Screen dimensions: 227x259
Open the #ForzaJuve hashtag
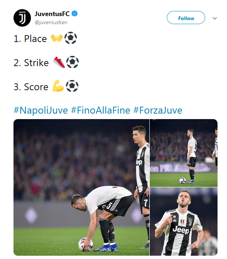click(158, 110)
